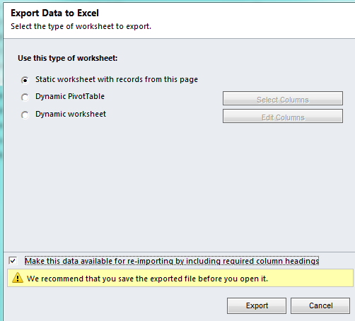Viewport: 355px width, 321px height.
Task: Click the 'Make this data available for re-importing' label
Action: pos(172,261)
